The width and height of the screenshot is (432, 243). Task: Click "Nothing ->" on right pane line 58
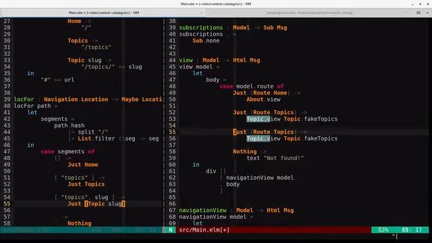[250, 151]
